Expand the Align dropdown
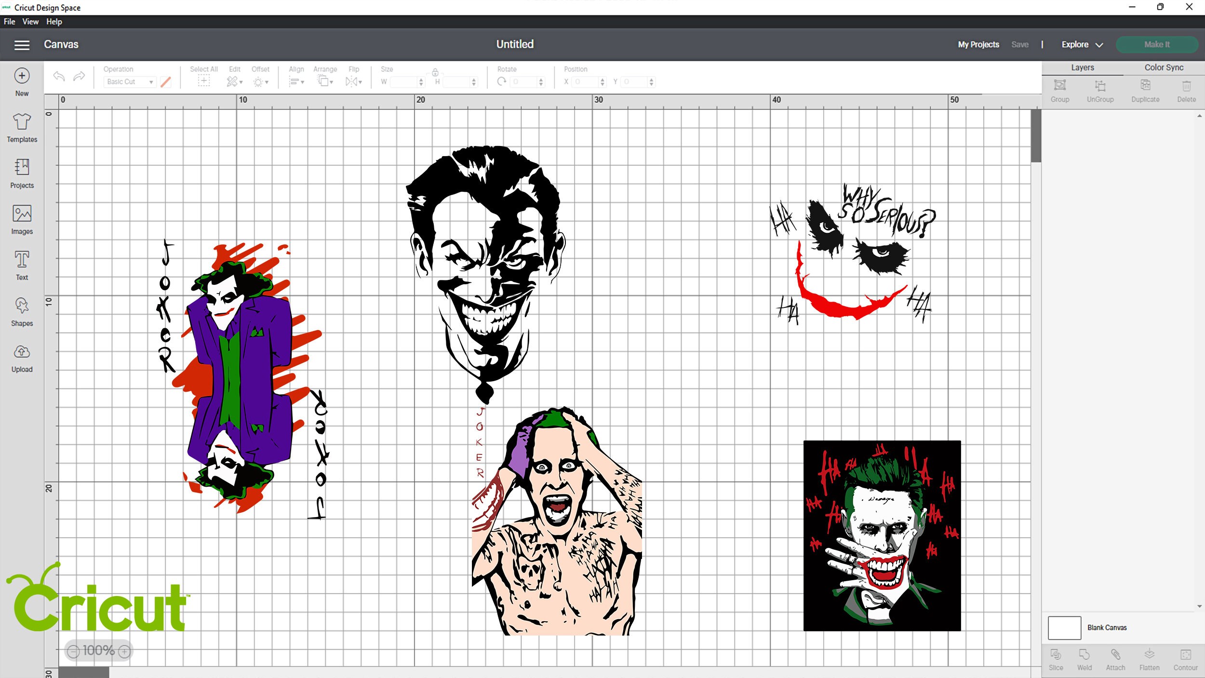This screenshot has width=1205, height=678. coord(296,82)
